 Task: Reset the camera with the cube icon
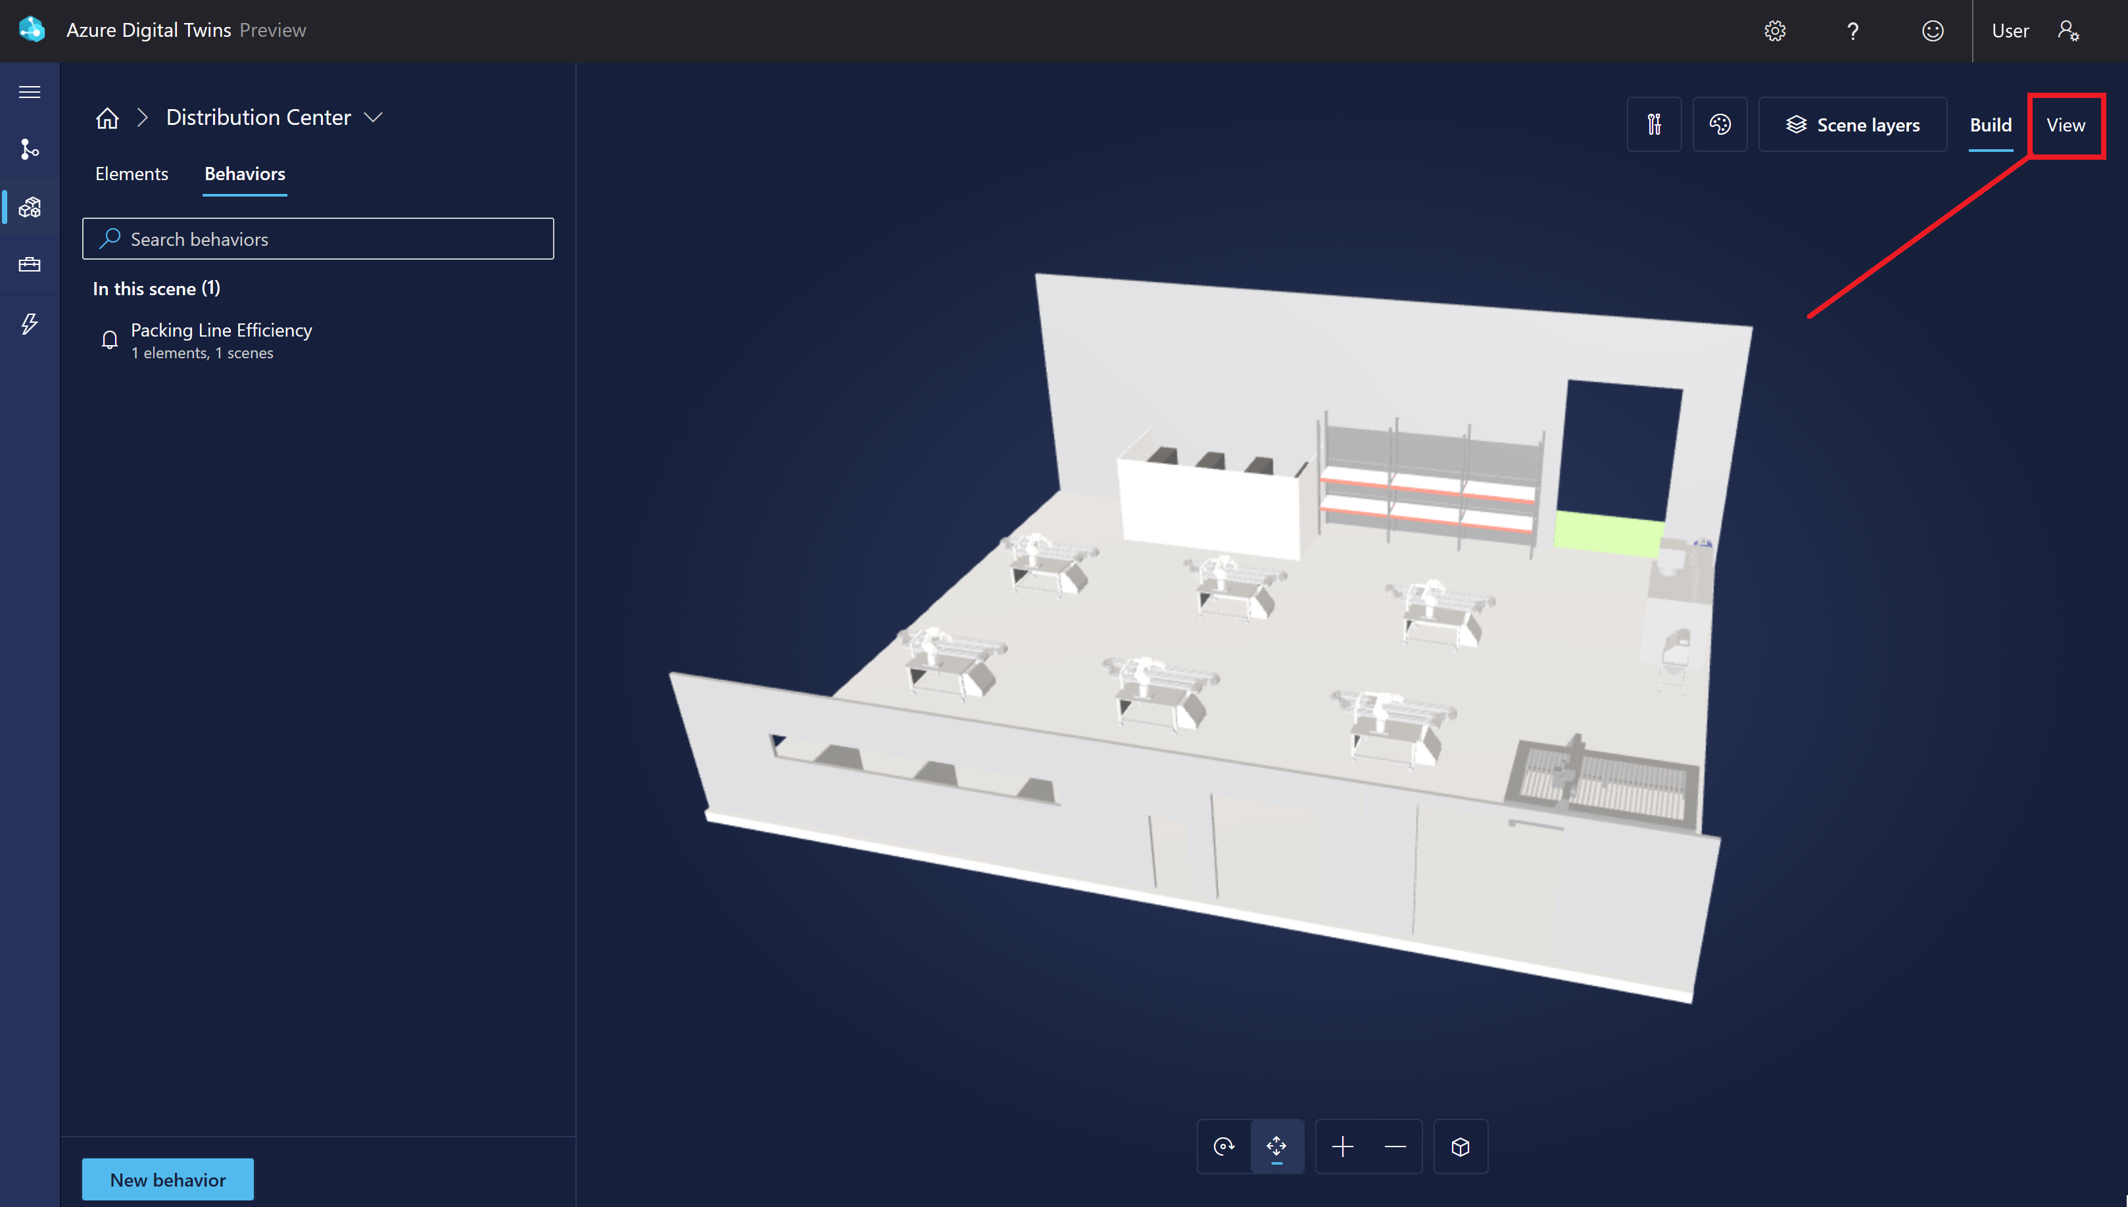(1460, 1147)
